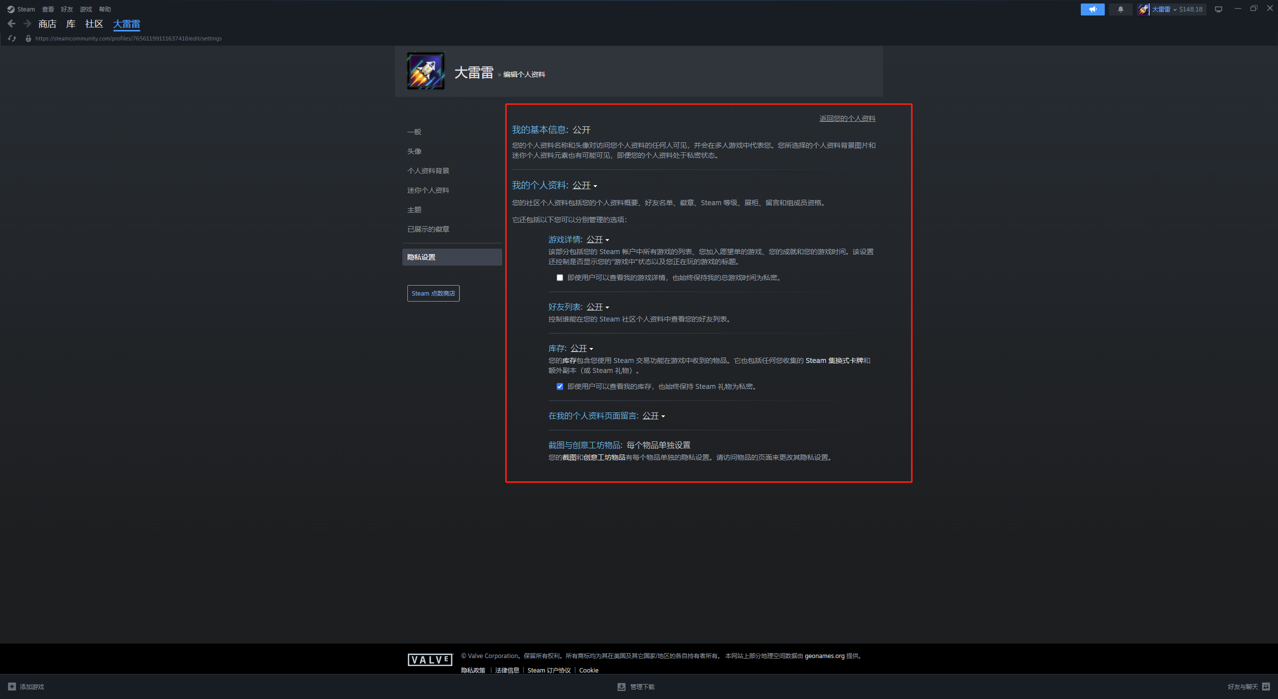Click the large rocket profile avatar
1278x699 pixels.
[x=426, y=71]
